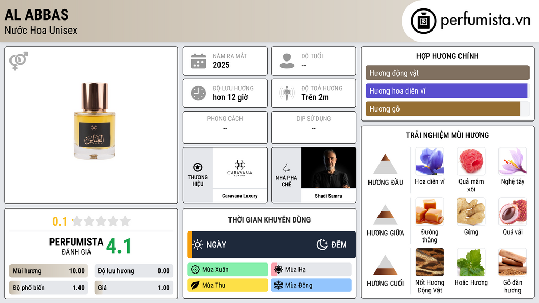Viewport: 539px width, 303px height.
Task: Click the leaf icon in Mùa Thu
Action: pyautogui.click(x=195, y=285)
